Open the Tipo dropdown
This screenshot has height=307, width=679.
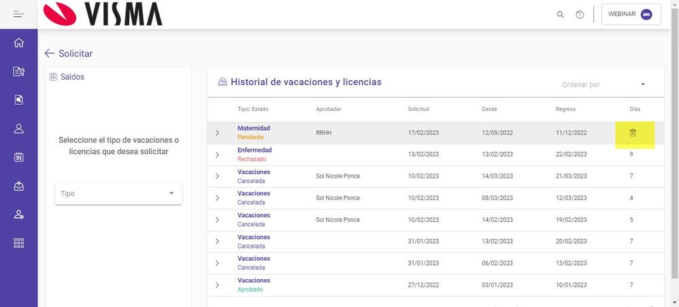coord(118,193)
